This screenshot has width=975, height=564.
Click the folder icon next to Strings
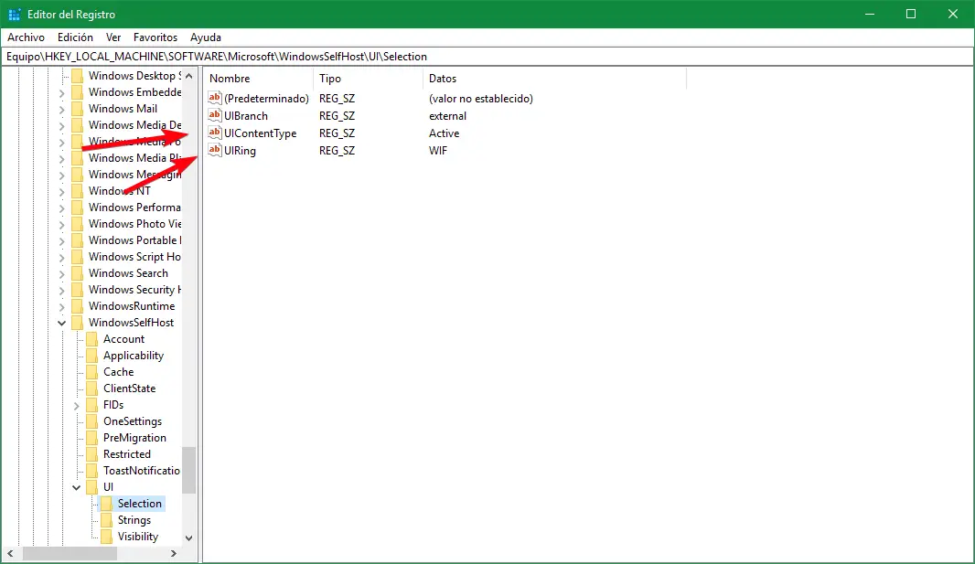[x=107, y=520]
